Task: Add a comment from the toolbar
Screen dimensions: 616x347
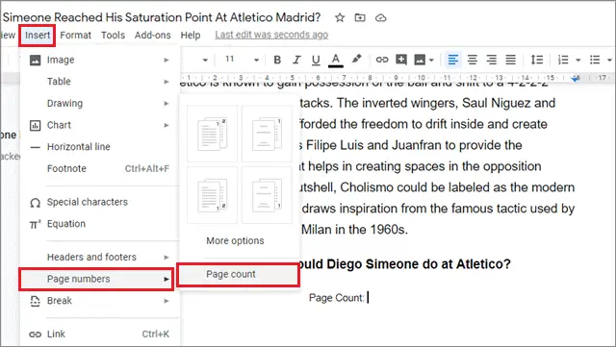Action: pyautogui.click(x=401, y=60)
